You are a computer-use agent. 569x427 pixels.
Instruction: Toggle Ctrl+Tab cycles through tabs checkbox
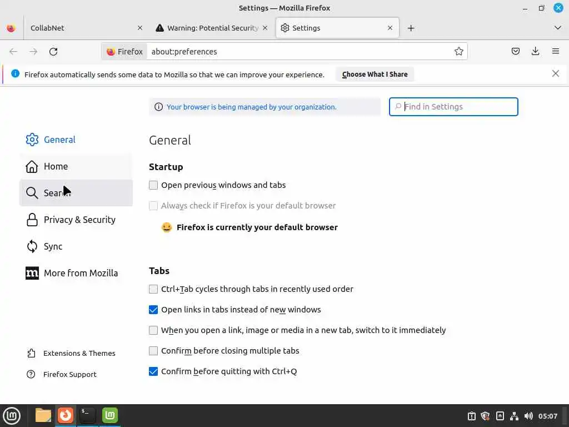[x=153, y=289]
